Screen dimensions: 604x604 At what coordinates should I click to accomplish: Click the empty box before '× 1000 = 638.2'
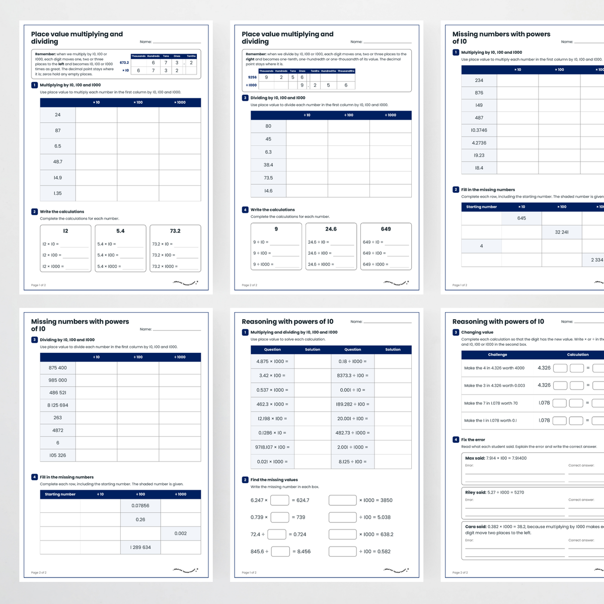[342, 534]
